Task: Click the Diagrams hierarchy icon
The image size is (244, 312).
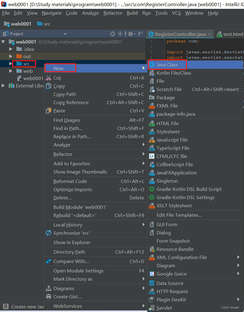Action: [x=48, y=288]
